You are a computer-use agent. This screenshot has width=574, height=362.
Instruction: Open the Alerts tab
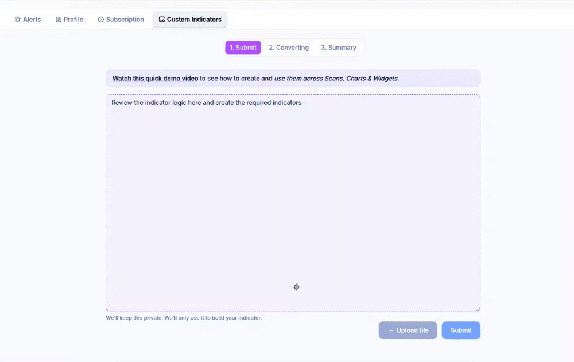click(32, 20)
